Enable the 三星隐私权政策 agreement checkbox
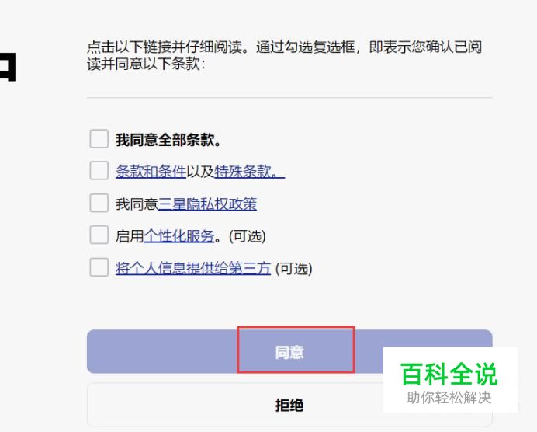Image resolution: width=537 pixels, height=432 pixels. [99, 204]
